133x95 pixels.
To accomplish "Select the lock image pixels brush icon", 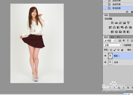I will (115, 50).
